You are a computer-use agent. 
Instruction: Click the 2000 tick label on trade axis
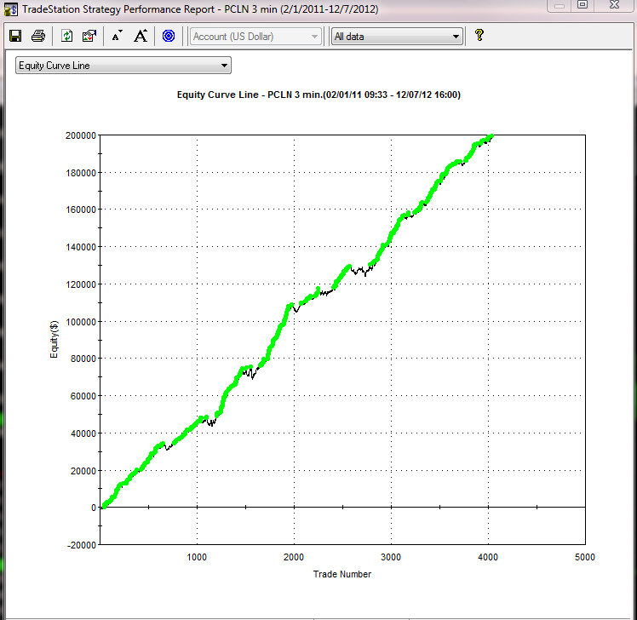[294, 557]
